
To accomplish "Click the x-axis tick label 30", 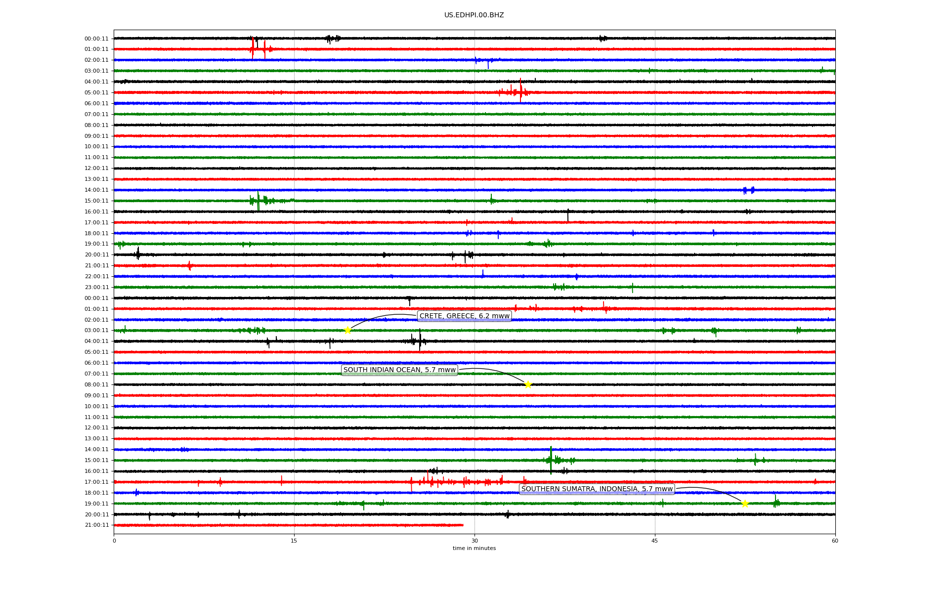I will [474, 541].
